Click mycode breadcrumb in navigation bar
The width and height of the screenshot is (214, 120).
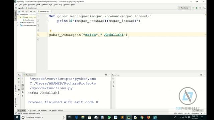19,8
